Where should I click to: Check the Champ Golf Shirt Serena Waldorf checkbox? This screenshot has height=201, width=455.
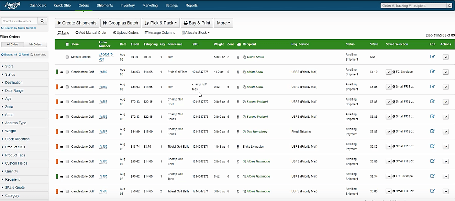click(67, 102)
